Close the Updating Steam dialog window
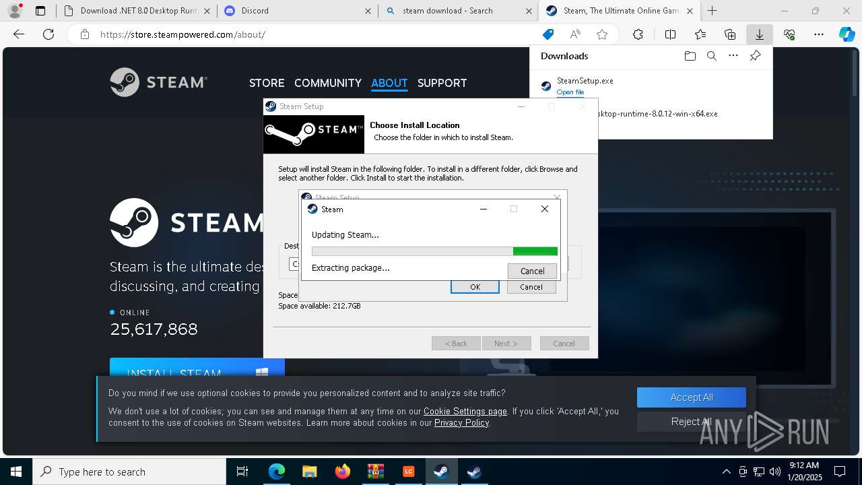 tap(545, 209)
